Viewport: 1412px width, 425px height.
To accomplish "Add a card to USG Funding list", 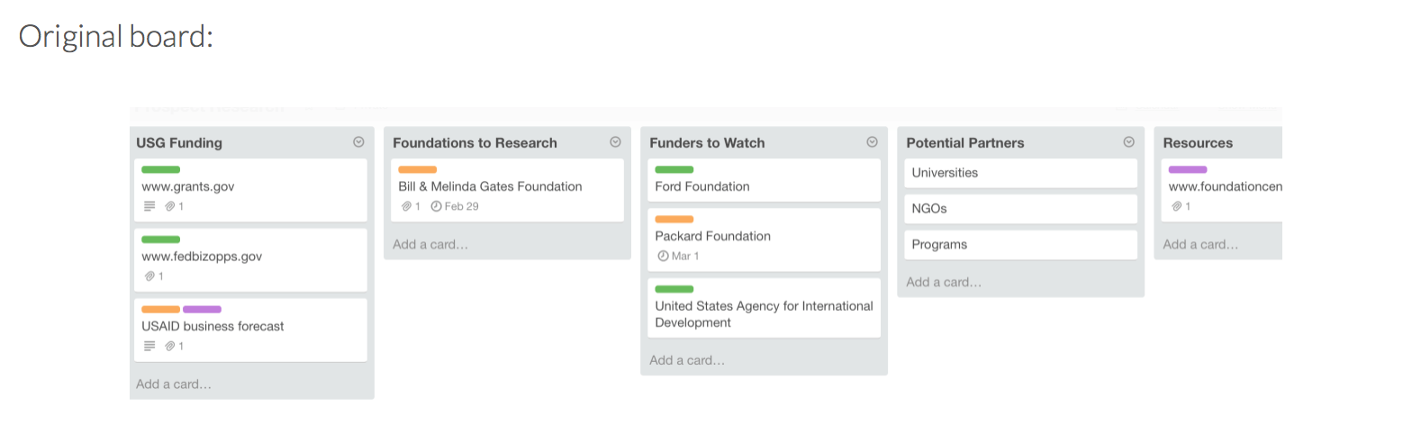I will pyautogui.click(x=174, y=384).
